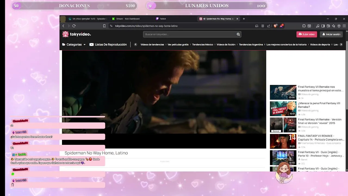348x196 pixels.
Task: Open Listas De Reproducción
Action: (108, 44)
